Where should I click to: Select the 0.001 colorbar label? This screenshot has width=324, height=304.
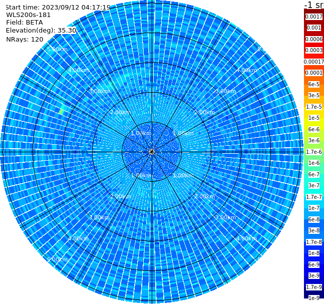[x=314, y=28]
